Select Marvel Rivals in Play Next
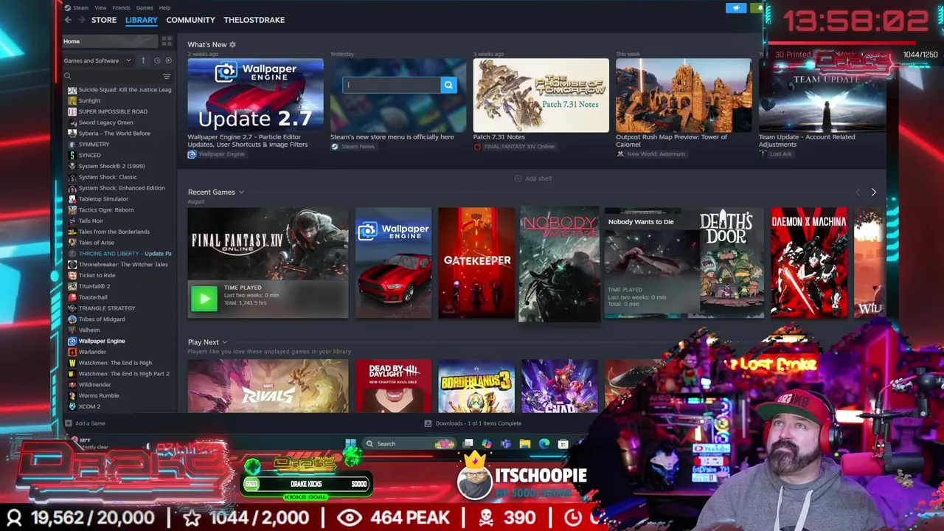944x531 pixels. pyautogui.click(x=268, y=386)
